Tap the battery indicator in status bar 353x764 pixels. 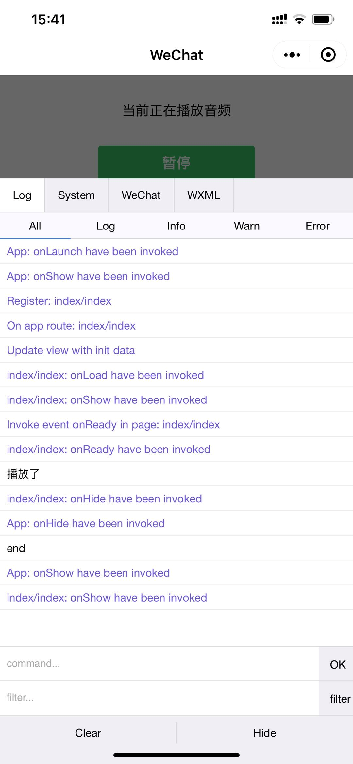point(323,19)
